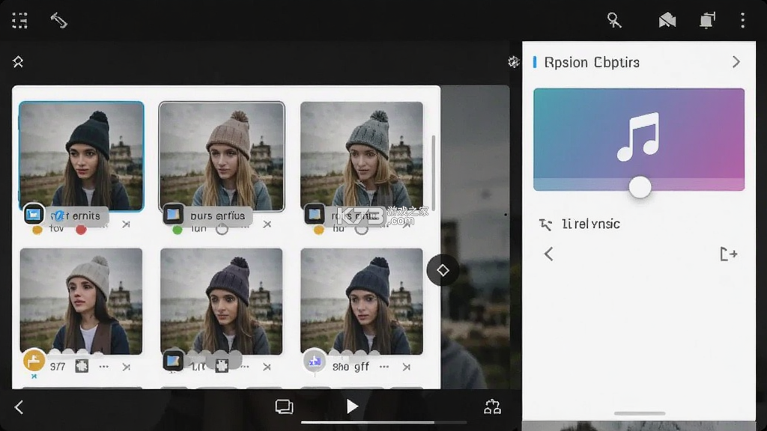
Task: Click the playback progress bar
Action: click(x=384, y=422)
